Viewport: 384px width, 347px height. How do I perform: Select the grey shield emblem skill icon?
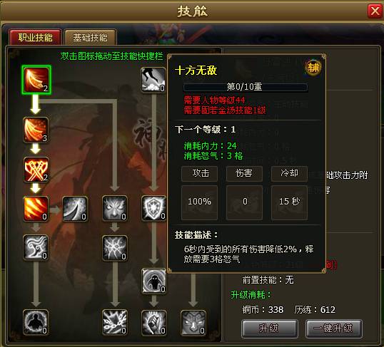(153, 208)
